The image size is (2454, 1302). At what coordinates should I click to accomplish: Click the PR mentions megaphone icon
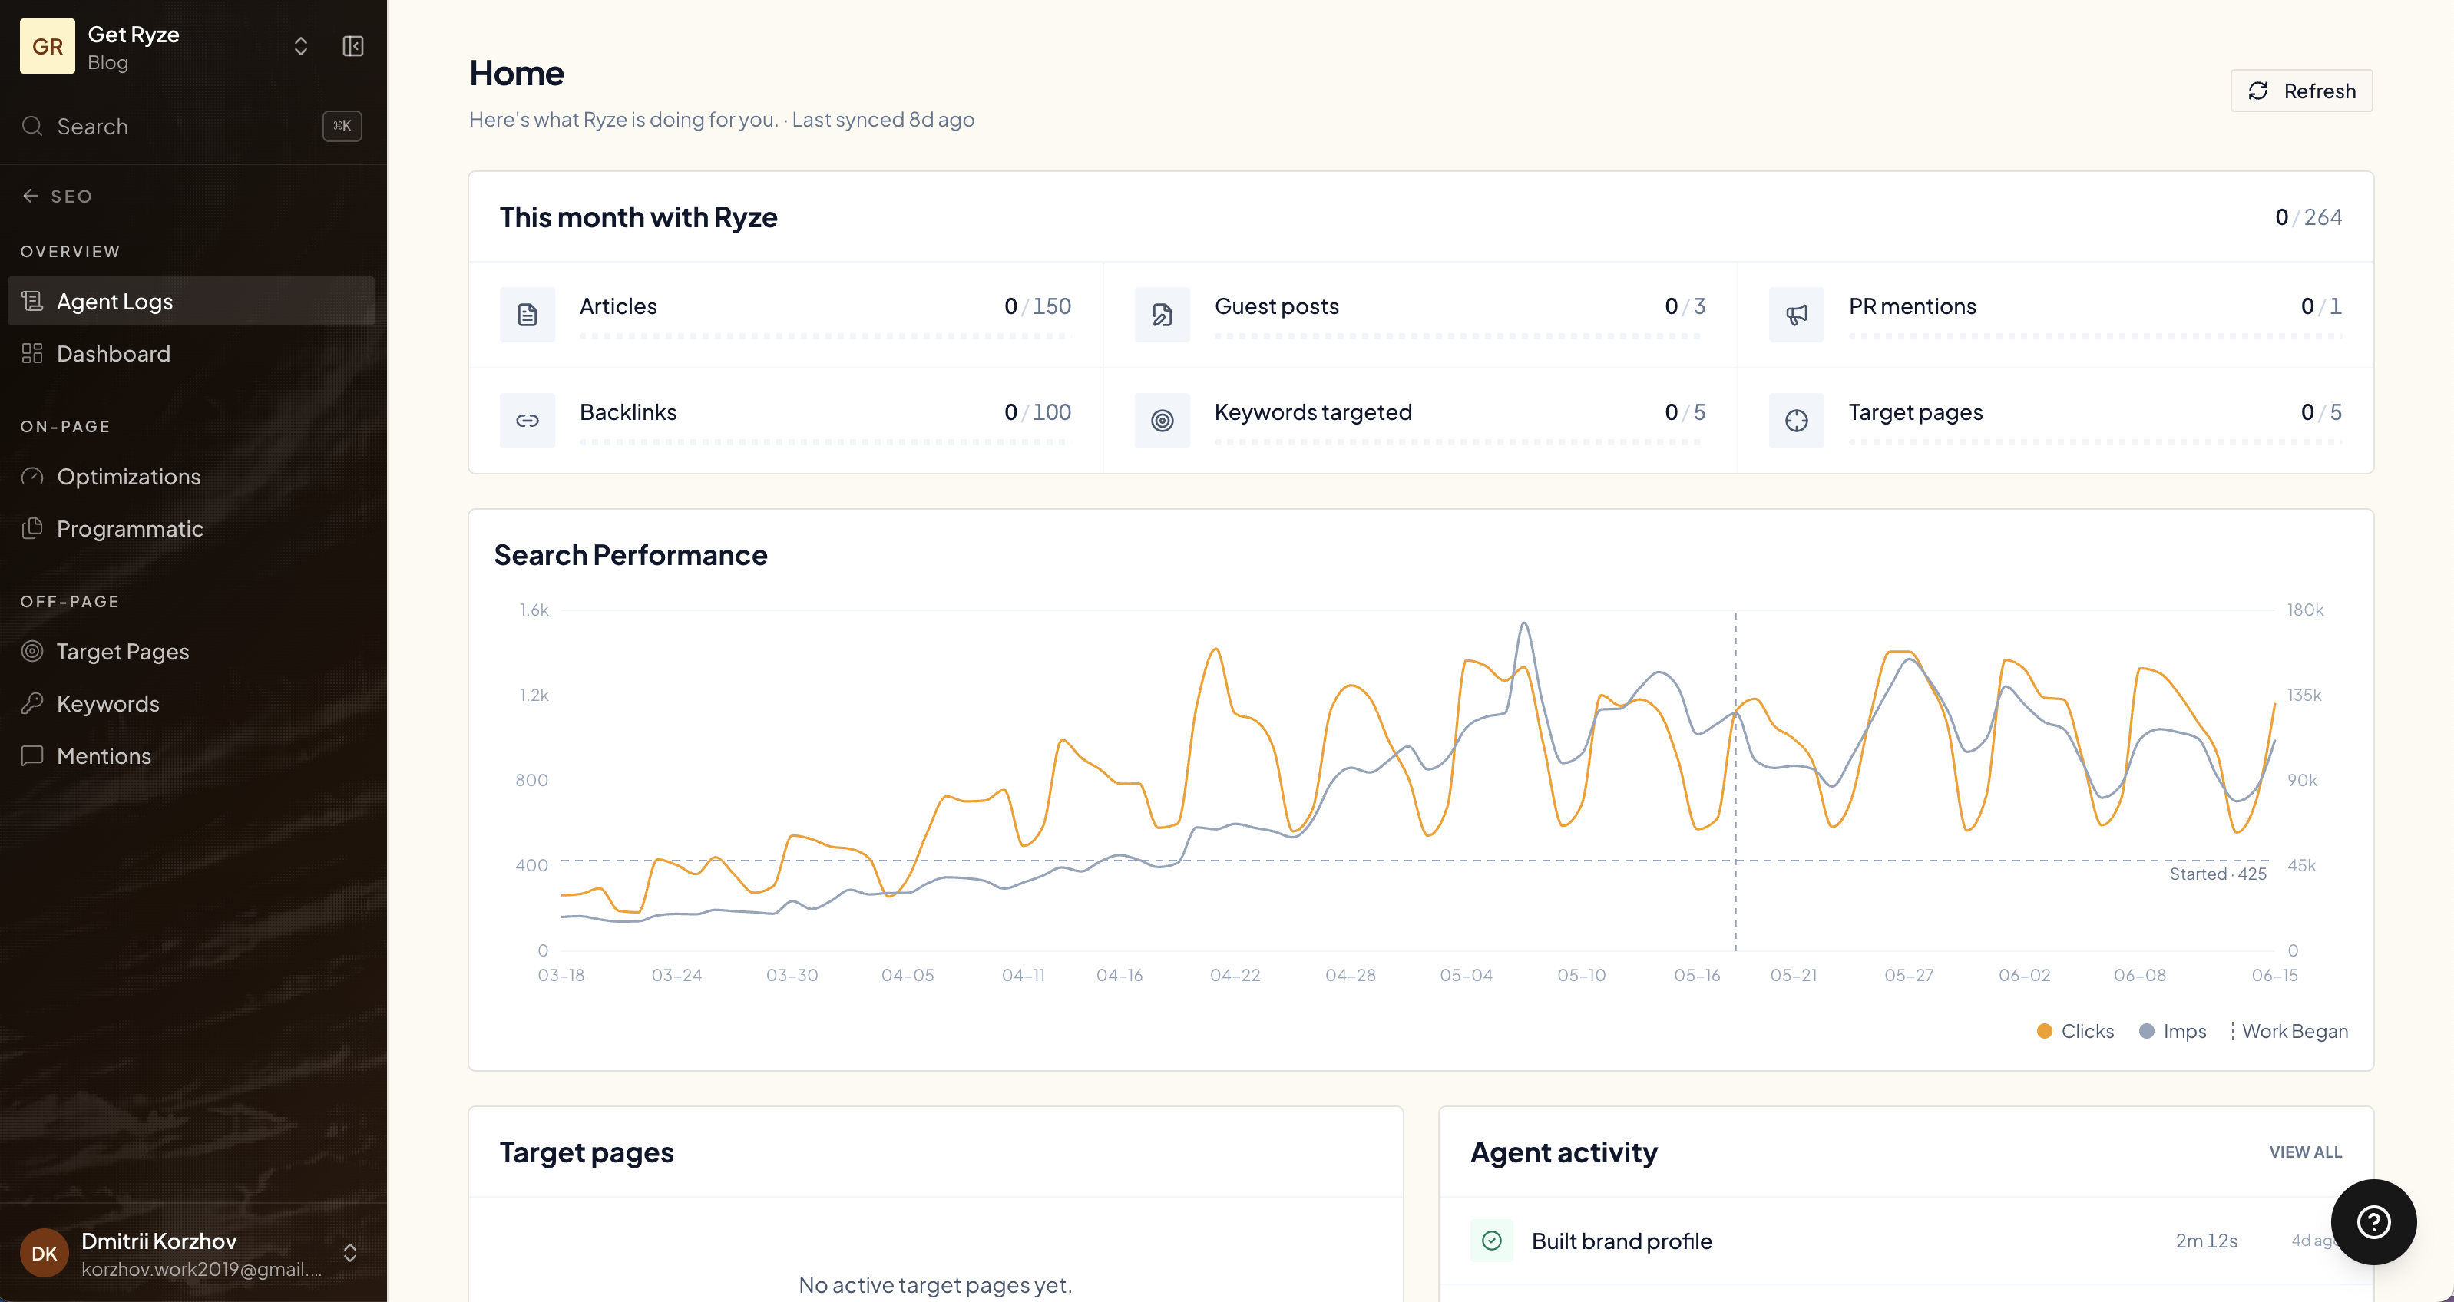click(1796, 314)
